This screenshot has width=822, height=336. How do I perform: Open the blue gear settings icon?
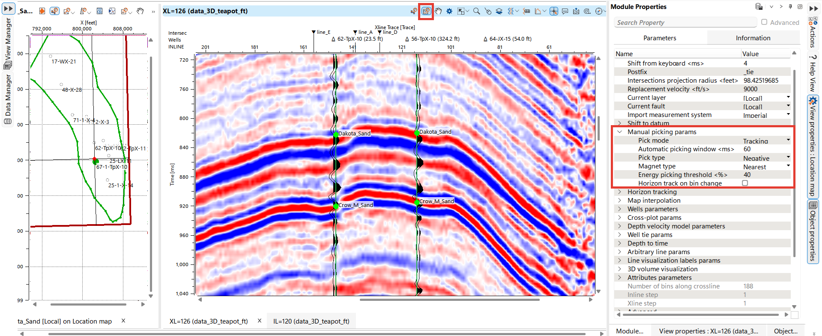pos(449,11)
